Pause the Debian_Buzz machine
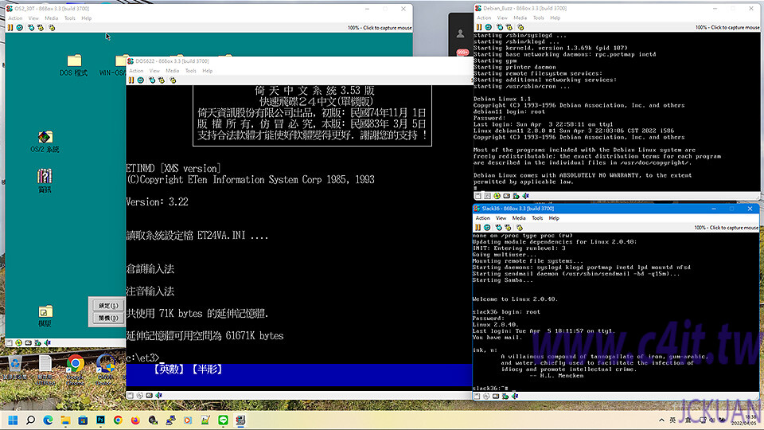 click(479, 27)
